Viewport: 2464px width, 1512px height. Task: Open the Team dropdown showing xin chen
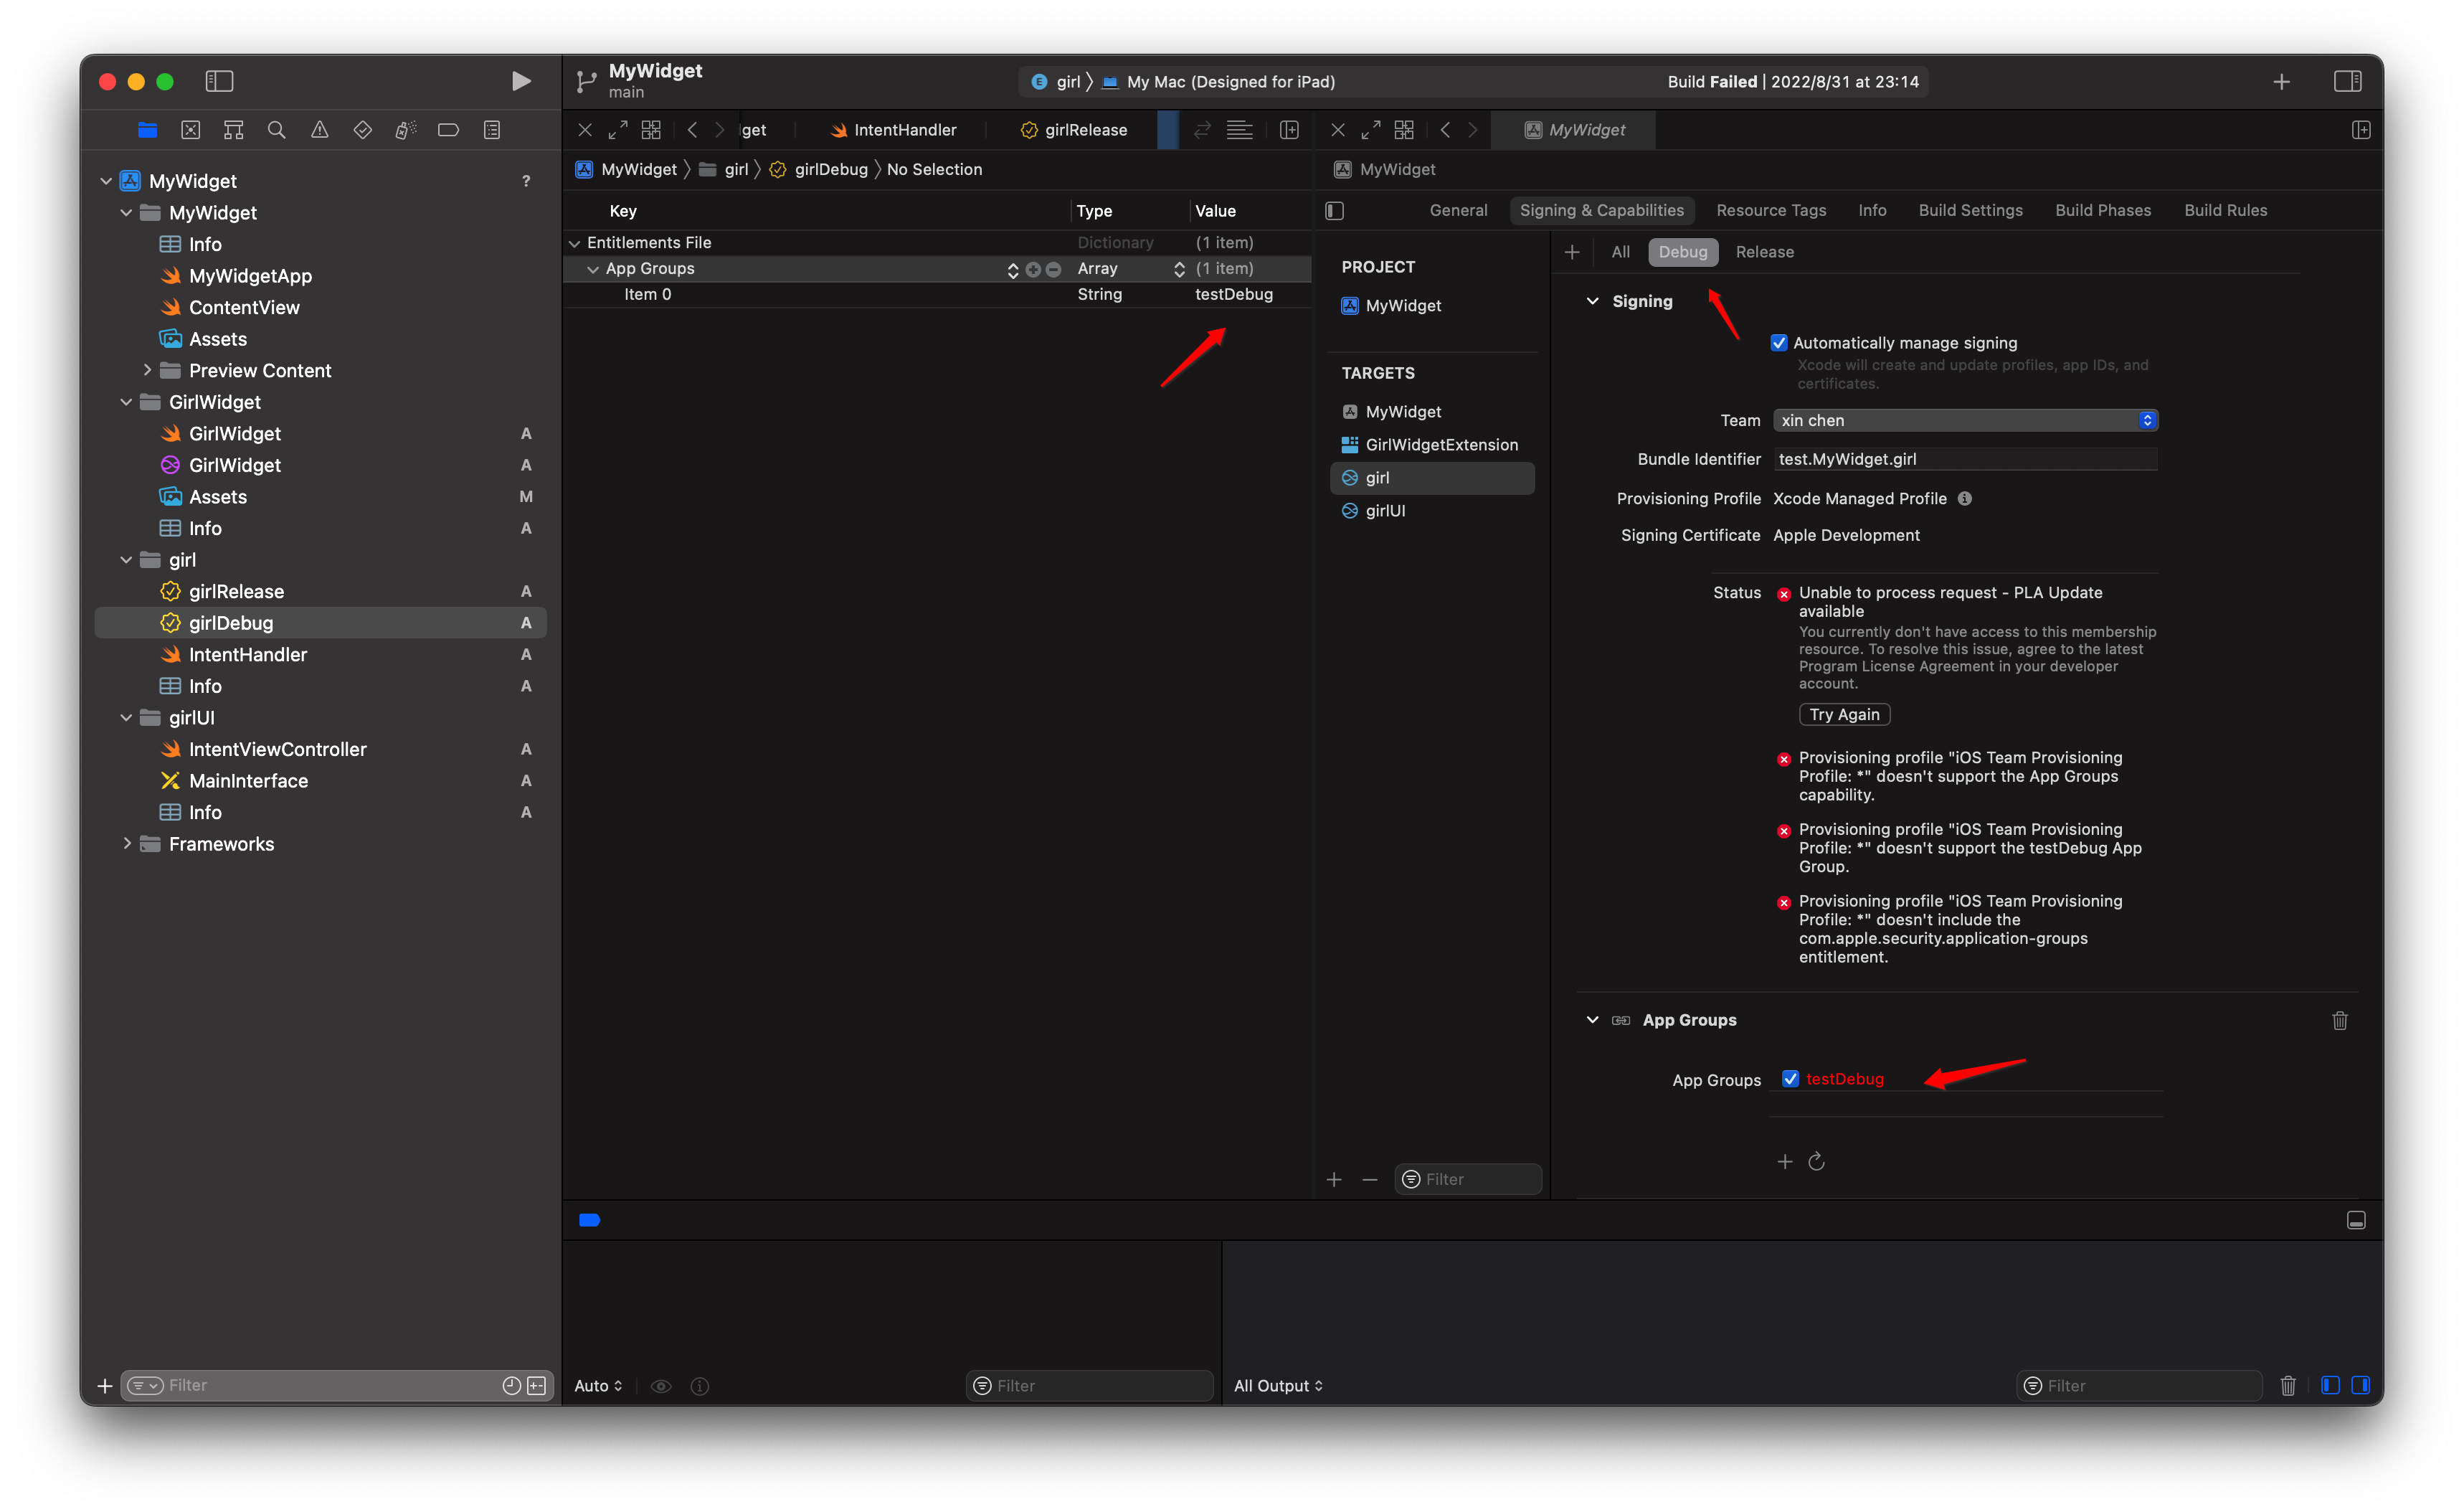(x=1966, y=420)
